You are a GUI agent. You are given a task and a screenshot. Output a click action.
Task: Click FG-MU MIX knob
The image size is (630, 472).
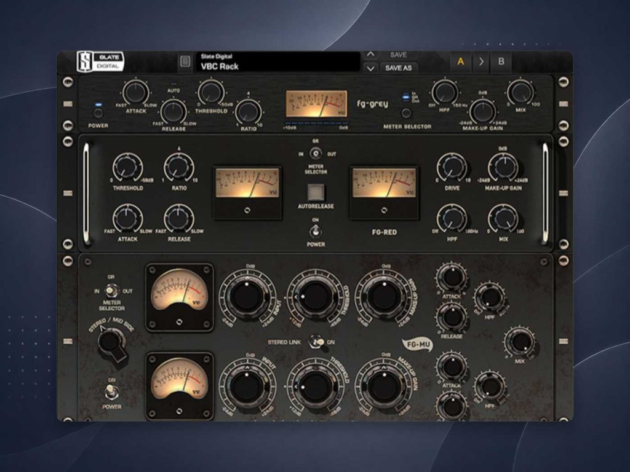(520, 342)
